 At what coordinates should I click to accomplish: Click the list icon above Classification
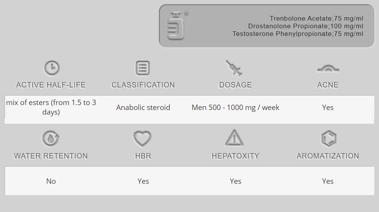click(x=142, y=68)
